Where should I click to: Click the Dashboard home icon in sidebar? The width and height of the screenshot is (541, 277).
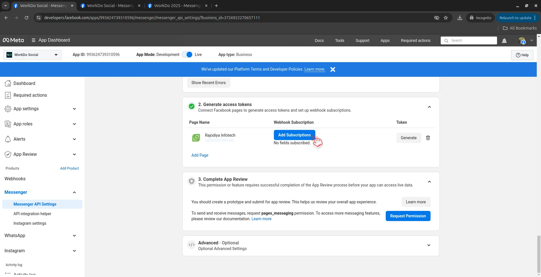[8, 83]
